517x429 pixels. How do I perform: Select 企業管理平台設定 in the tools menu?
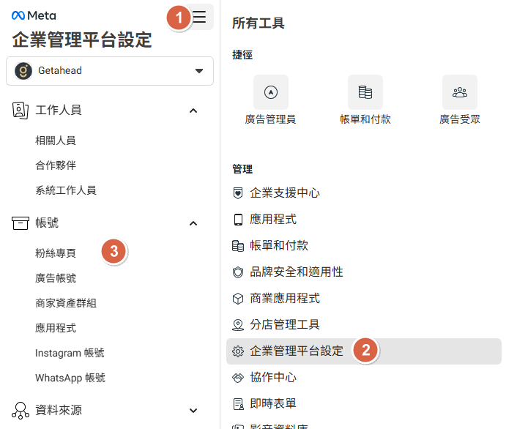click(297, 351)
